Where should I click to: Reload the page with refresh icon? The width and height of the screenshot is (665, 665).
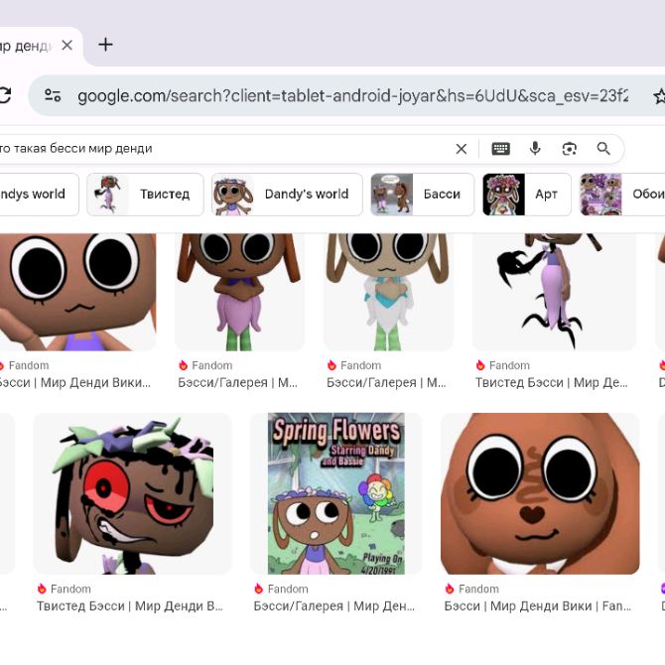click(x=5, y=95)
